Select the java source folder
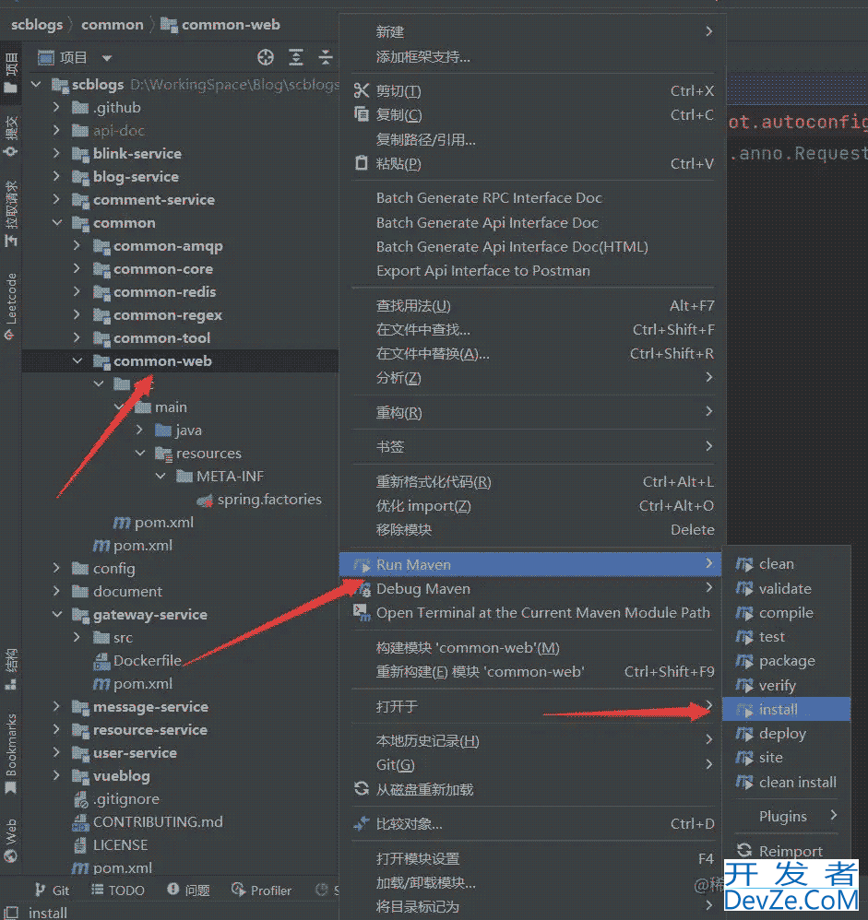This screenshot has height=920, width=868. [188, 431]
